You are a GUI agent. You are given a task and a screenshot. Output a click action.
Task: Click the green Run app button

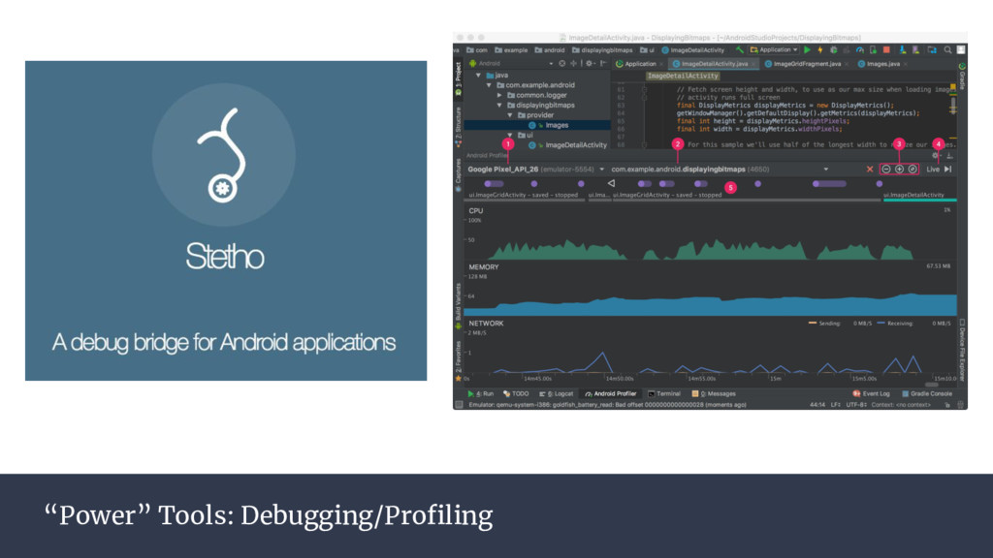pos(807,50)
